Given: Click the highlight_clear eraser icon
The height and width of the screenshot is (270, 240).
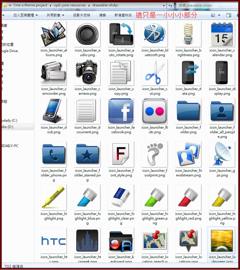Looking at the screenshot, I should click(121, 198).
